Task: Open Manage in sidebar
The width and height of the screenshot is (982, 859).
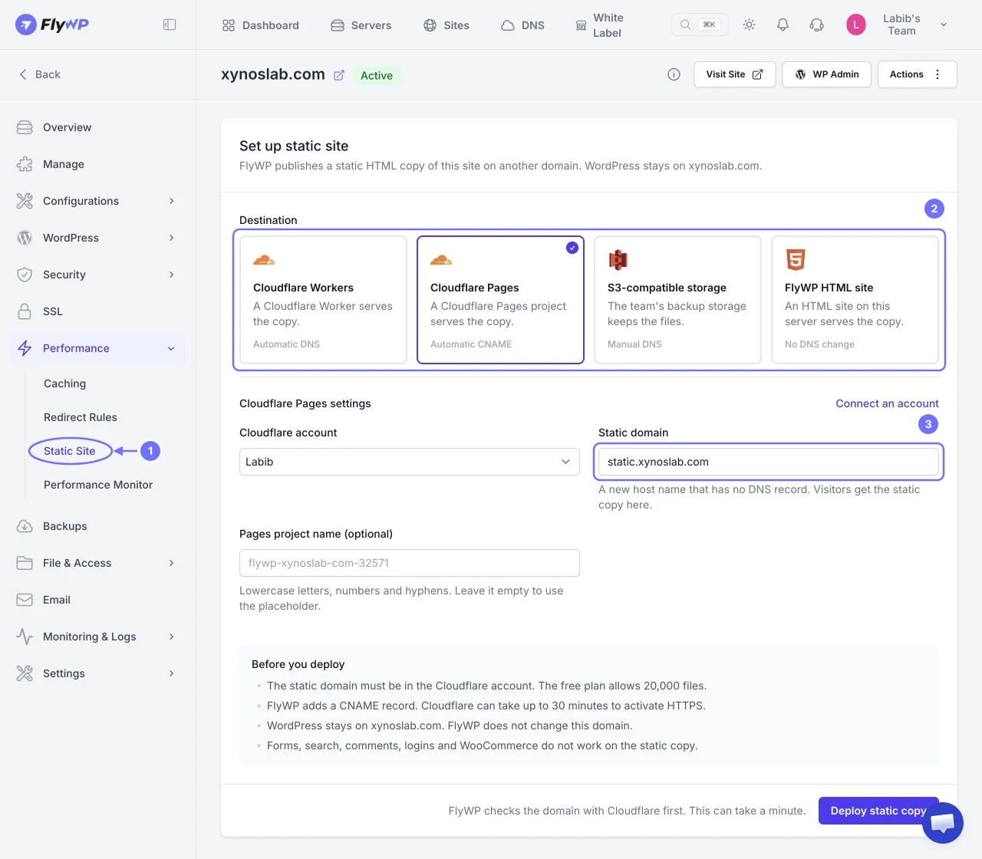Action: pyautogui.click(x=97, y=164)
